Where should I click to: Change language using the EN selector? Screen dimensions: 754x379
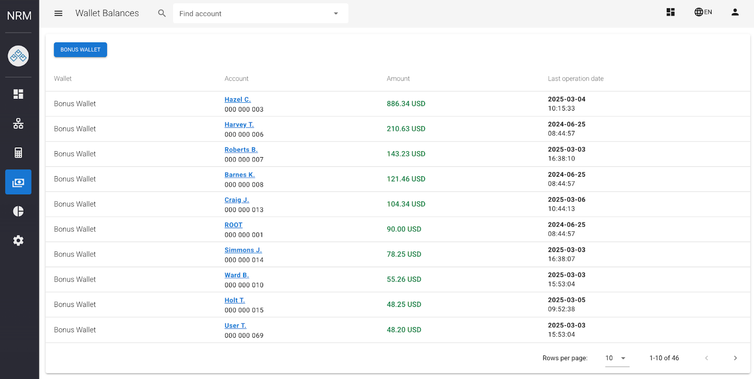coord(703,12)
